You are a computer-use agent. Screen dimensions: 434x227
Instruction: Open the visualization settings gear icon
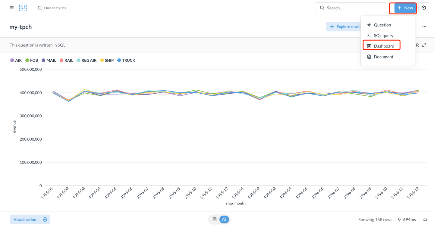pos(45,219)
